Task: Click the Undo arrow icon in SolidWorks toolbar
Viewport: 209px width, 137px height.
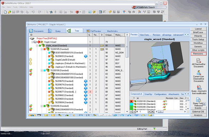Action: 33,12
